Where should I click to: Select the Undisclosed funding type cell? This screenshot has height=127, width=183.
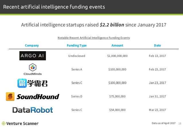point(77,56)
